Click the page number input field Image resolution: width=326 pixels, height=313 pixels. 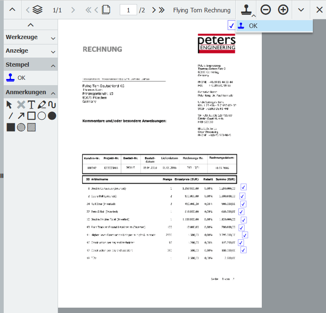pyautogui.click(x=128, y=10)
